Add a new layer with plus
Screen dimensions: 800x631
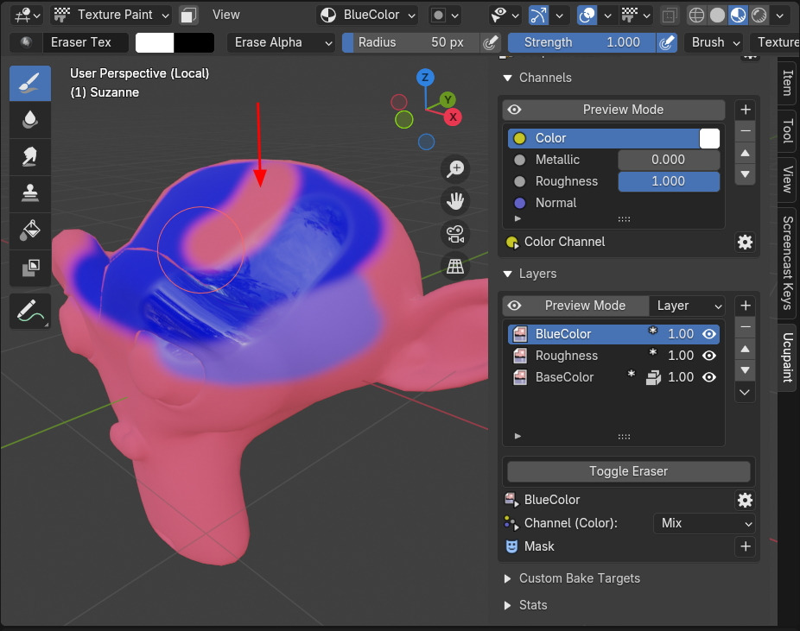tap(745, 306)
